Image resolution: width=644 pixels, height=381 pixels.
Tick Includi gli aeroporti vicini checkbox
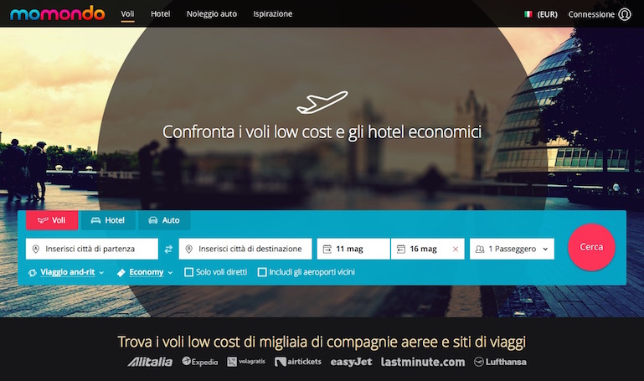[262, 272]
